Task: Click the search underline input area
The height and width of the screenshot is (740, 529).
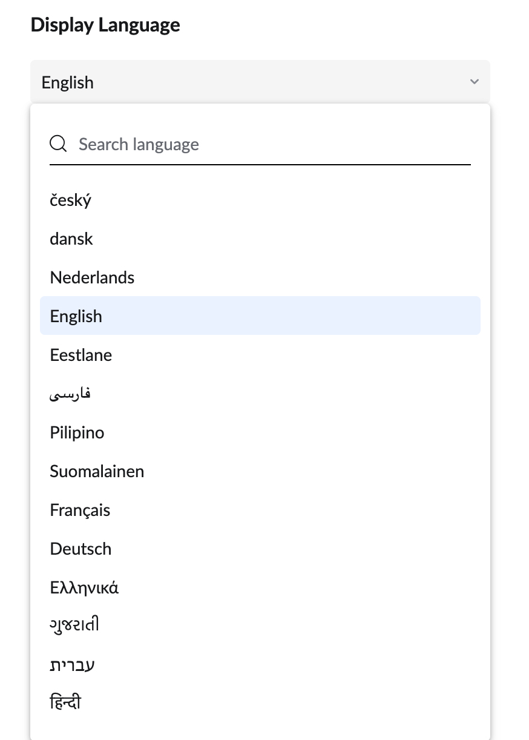Action: [260, 162]
